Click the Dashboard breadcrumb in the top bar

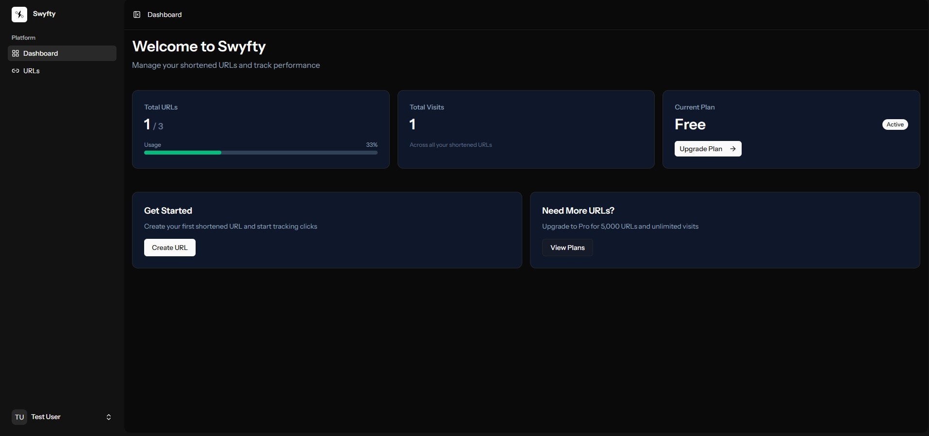point(164,15)
